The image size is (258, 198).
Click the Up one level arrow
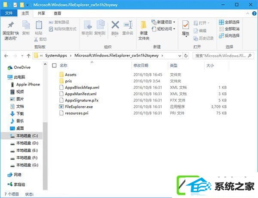point(29,56)
